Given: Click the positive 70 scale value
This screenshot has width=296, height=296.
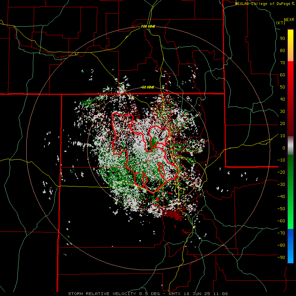Looking at the screenshot, I should pos(283,63).
